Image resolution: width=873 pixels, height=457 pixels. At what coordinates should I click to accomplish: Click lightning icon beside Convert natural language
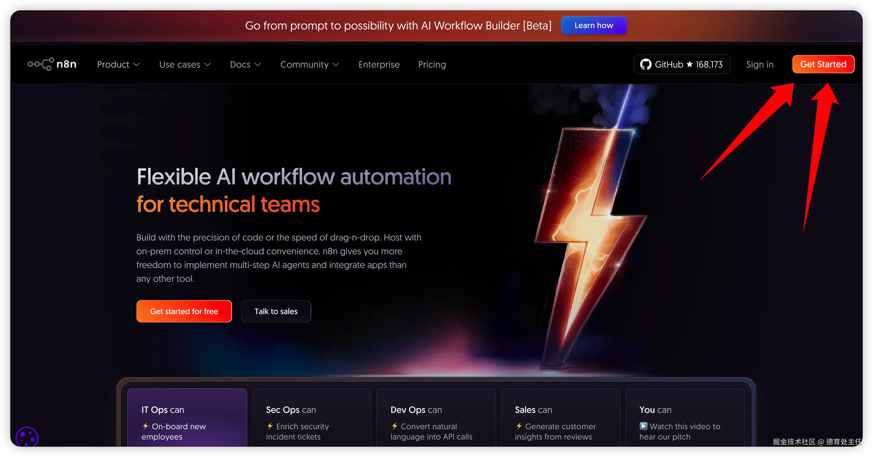click(394, 426)
